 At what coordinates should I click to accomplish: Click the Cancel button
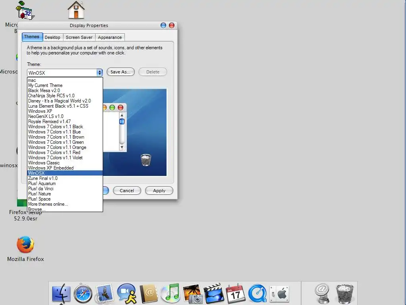coord(127,191)
